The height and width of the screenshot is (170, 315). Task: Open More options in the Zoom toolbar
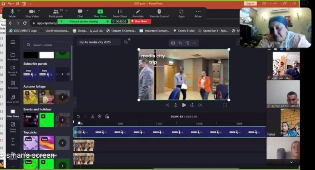click(x=198, y=13)
